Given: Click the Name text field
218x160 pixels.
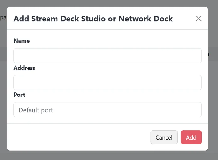Looking at the screenshot, I should point(107,56).
